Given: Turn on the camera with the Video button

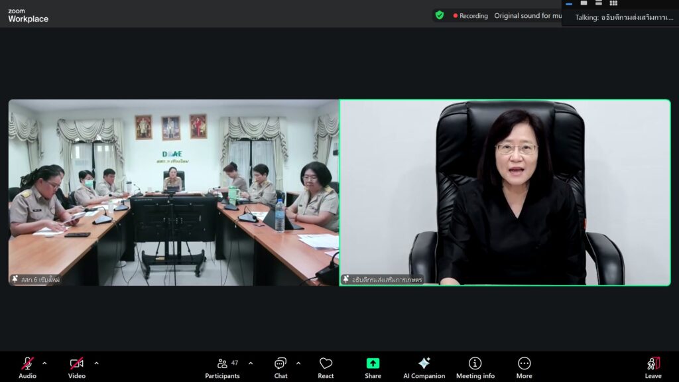Looking at the screenshot, I should (x=77, y=367).
